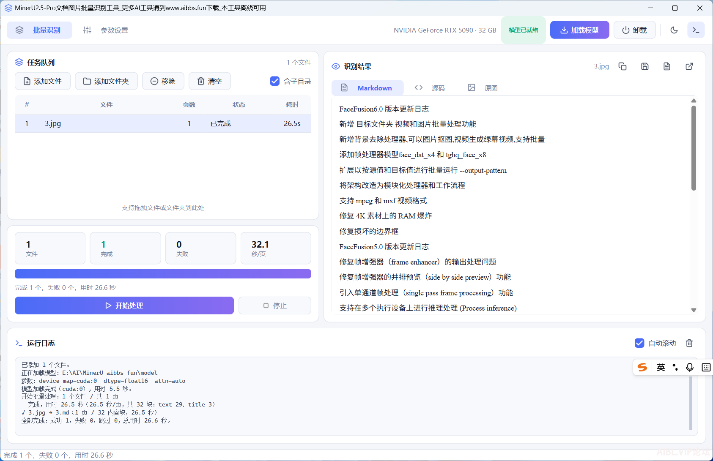Screen dimensions: 713x461
Task: Click the document export icon in results
Action: [x=667, y=66]
